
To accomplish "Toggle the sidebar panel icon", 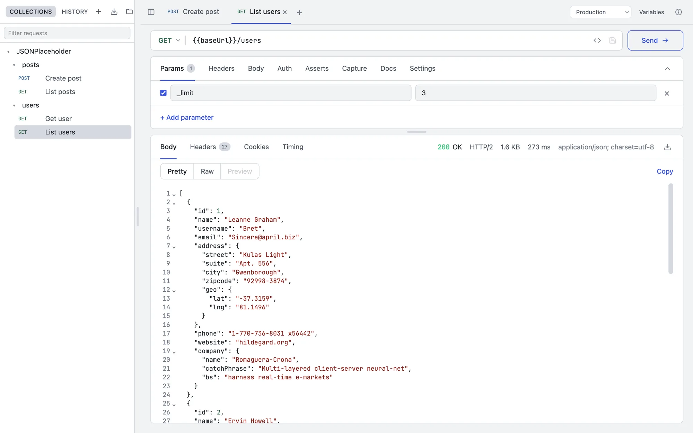I will [x=151, y=12].
